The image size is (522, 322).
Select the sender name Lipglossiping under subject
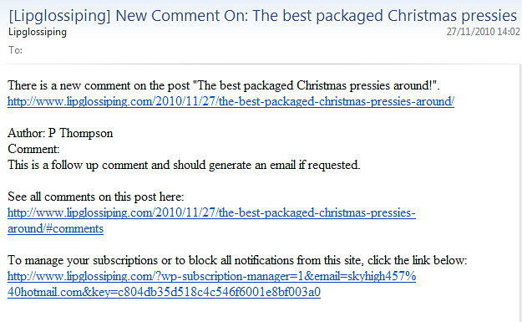coord(38,33)
